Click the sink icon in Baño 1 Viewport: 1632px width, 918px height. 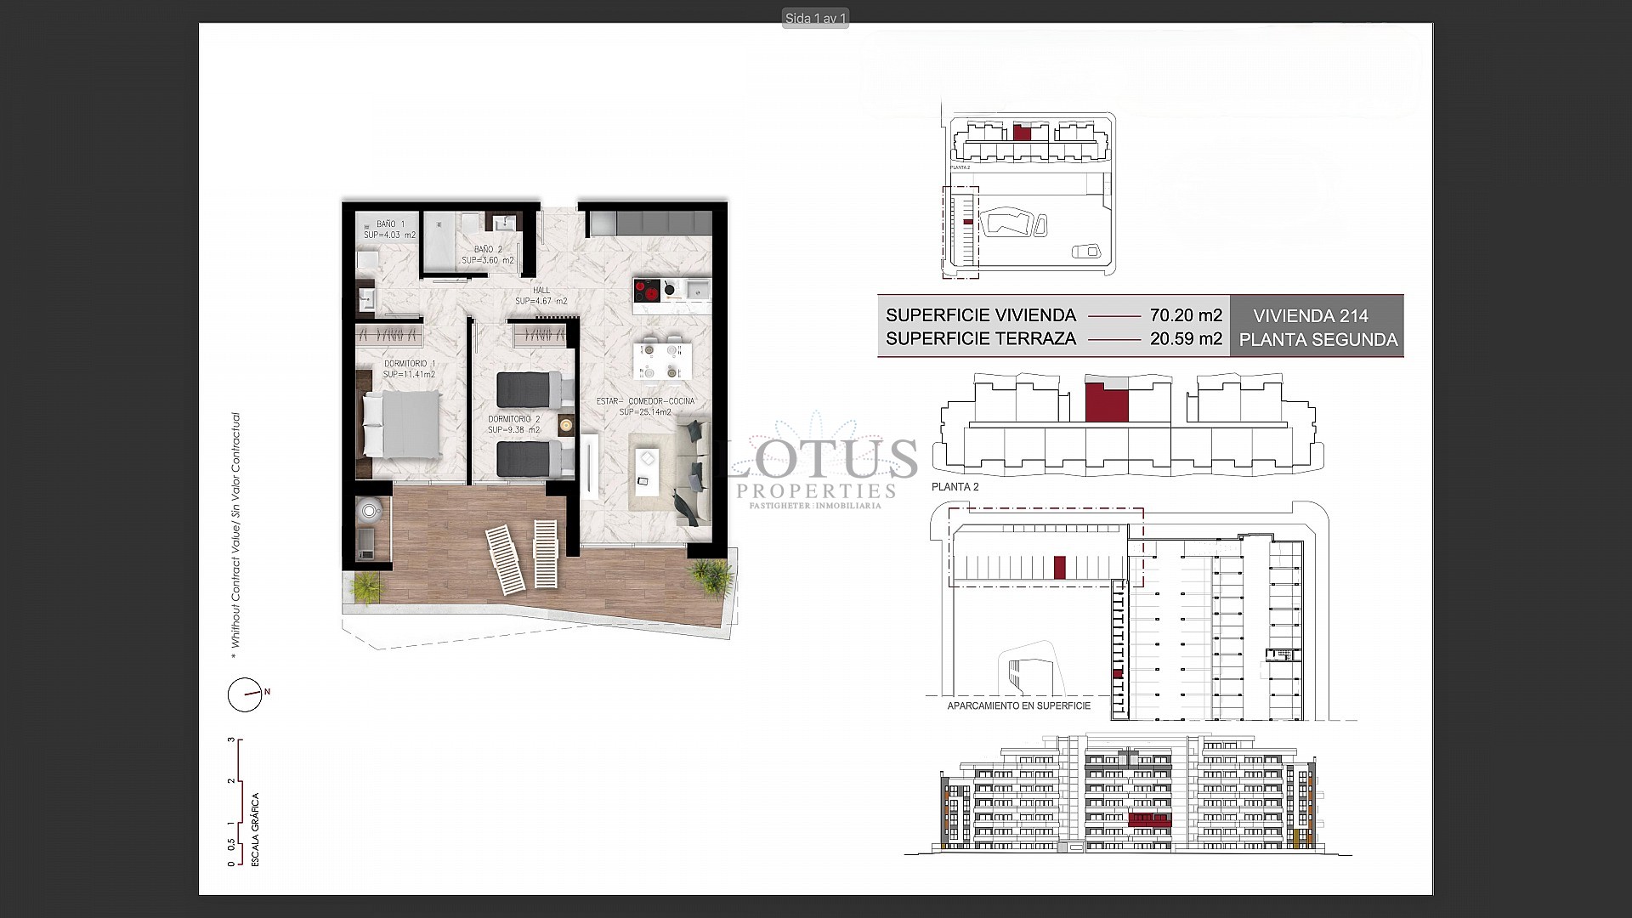[367, 300]
